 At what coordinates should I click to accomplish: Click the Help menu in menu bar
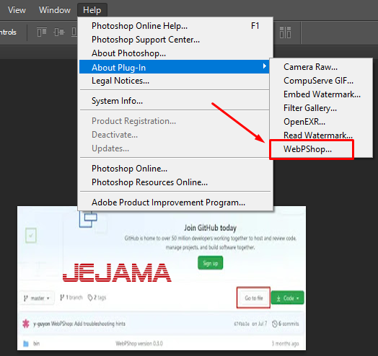coord(92,10)
